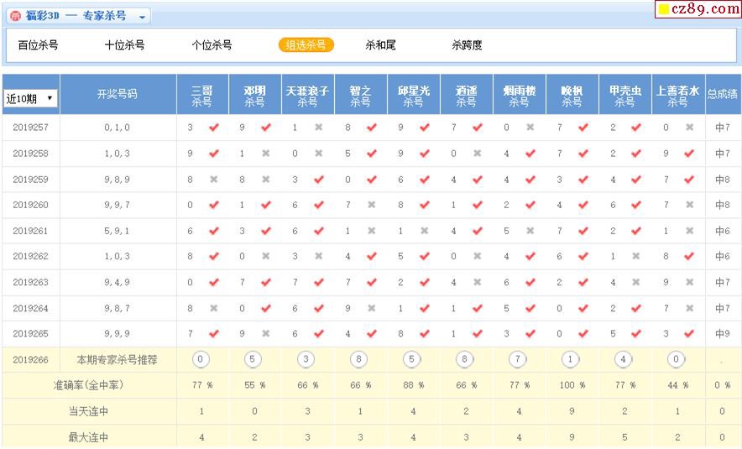This screenshot has height=449, width=742.
Task: Click the circled 1 recommendation under 晚枫
Action: (x=572, y=359)
